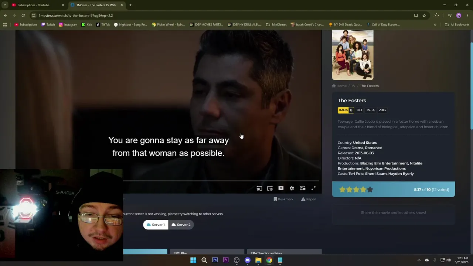This screenshot has height=266, width=473.
Task: Open volume control in system tray
Action: point(449,260)
